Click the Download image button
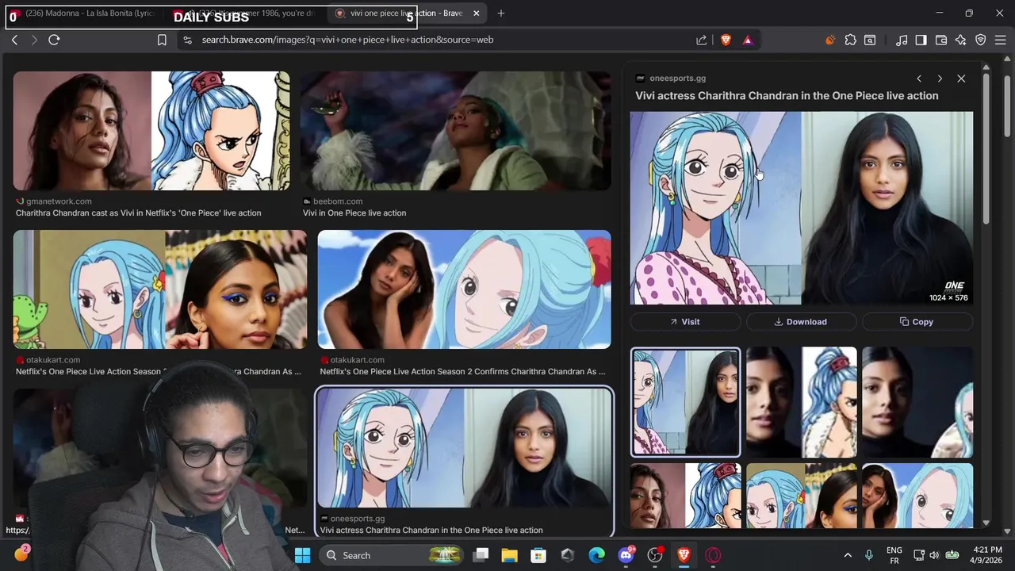1015x571 pixels. pyautogui.click(x=801, y=322)
